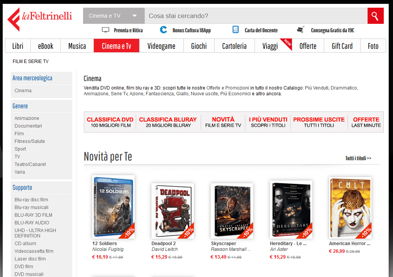Click the FILM E SERIE TV breadcrumb
393x277 pixels.
tap(31, 61)
